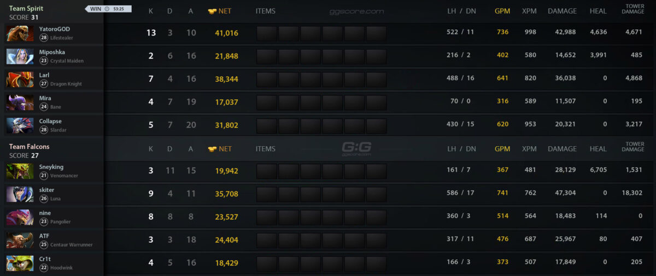Viewport: 656px width, 276px height.
Task: Click Mira's Bane hero portrait
Action: pos(20,102)
